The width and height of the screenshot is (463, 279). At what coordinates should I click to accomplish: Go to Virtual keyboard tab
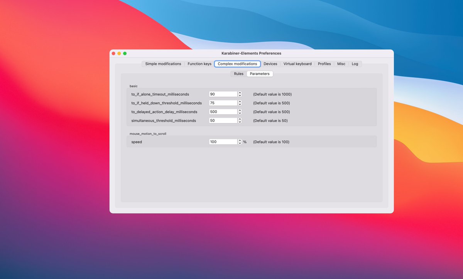[297, 64]
